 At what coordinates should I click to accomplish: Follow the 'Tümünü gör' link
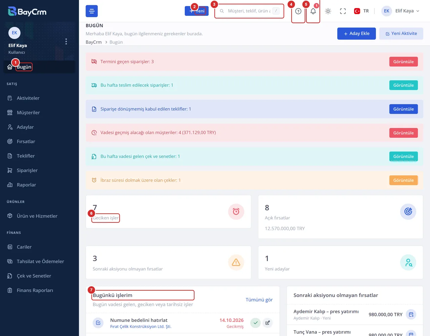pyautogui.click(x=259, y=300)
